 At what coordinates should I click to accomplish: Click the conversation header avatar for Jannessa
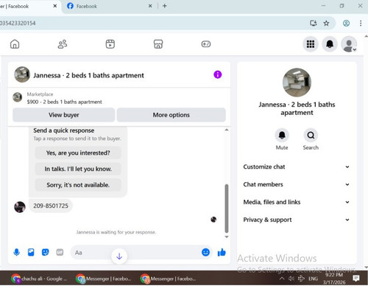coord(22,74)
